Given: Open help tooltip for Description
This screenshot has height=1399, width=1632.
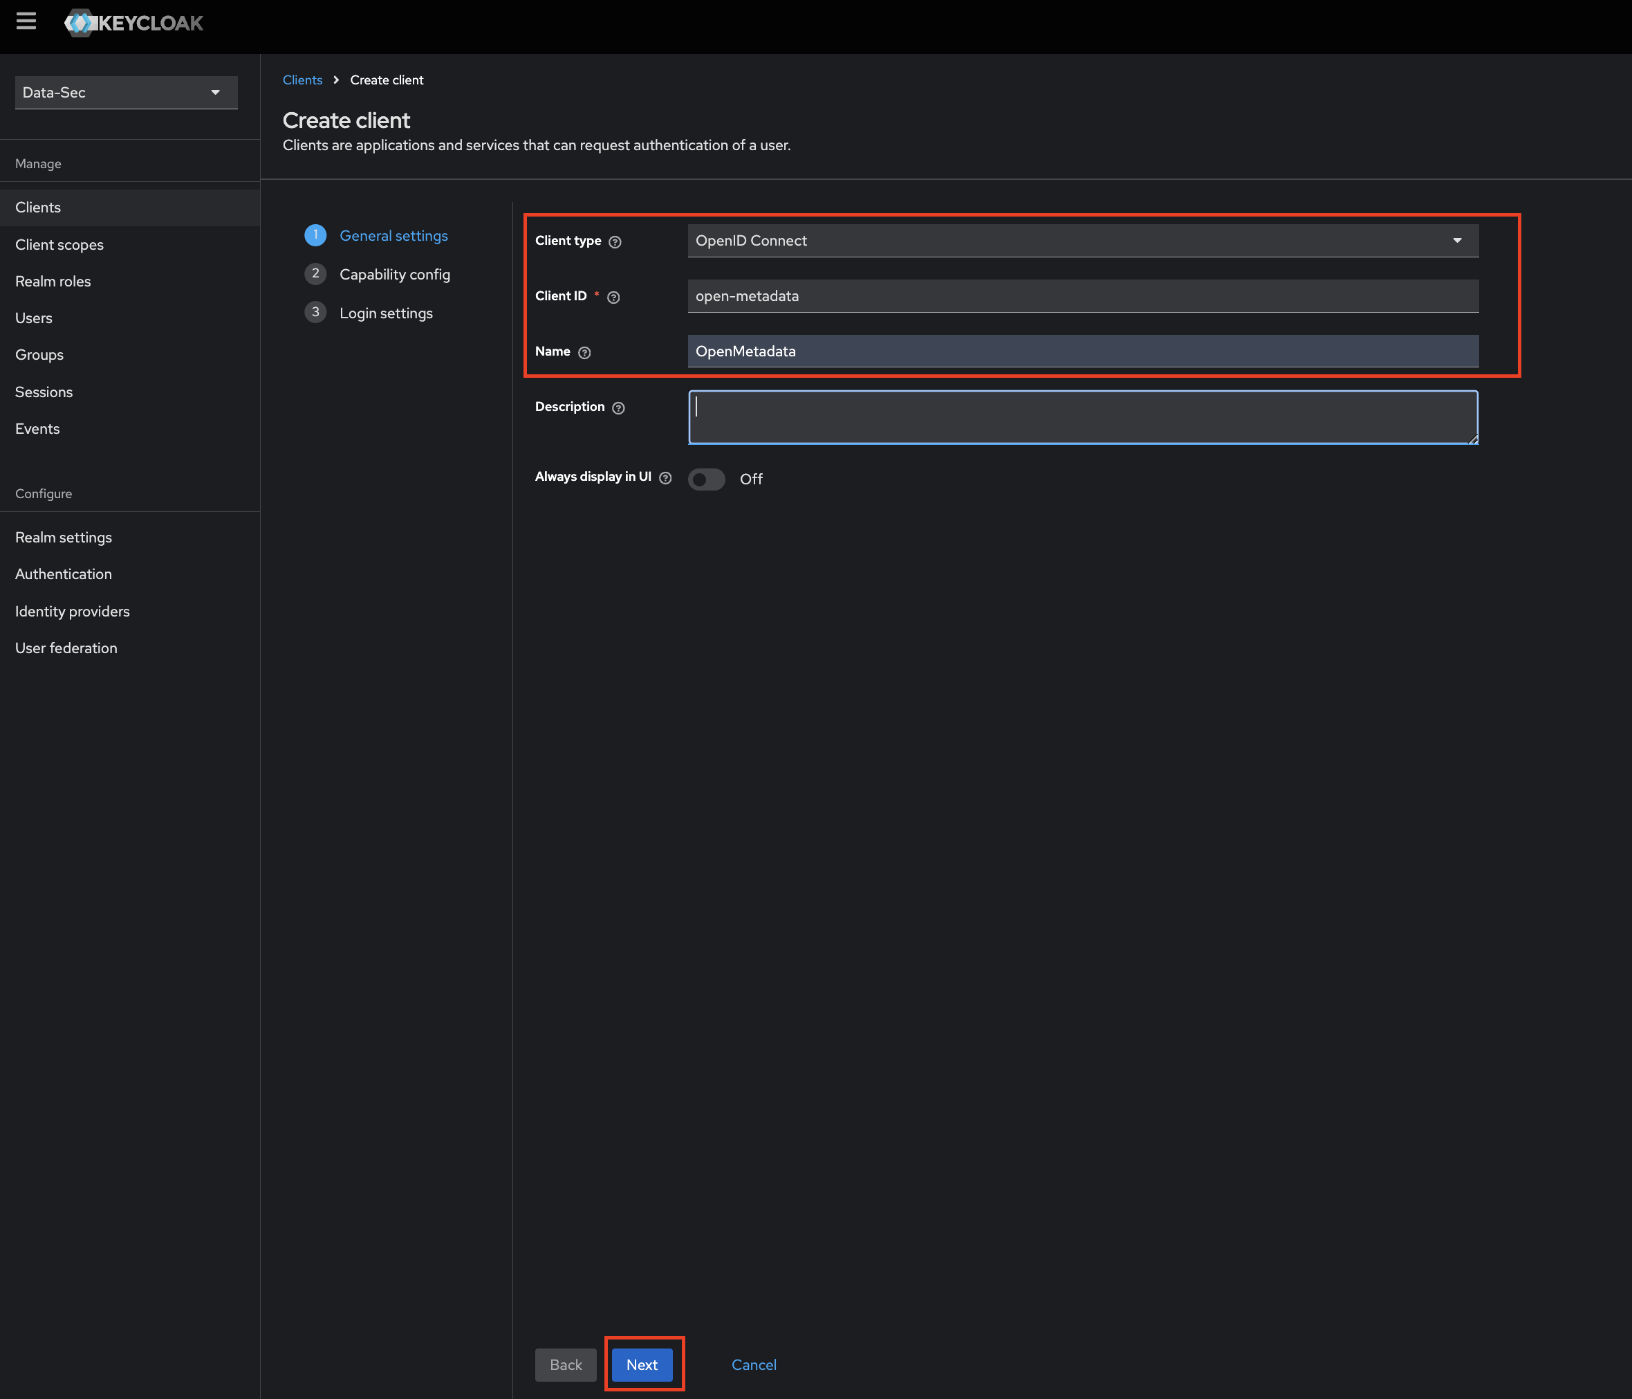Looking at the screenshot, I should click(618, 408).
